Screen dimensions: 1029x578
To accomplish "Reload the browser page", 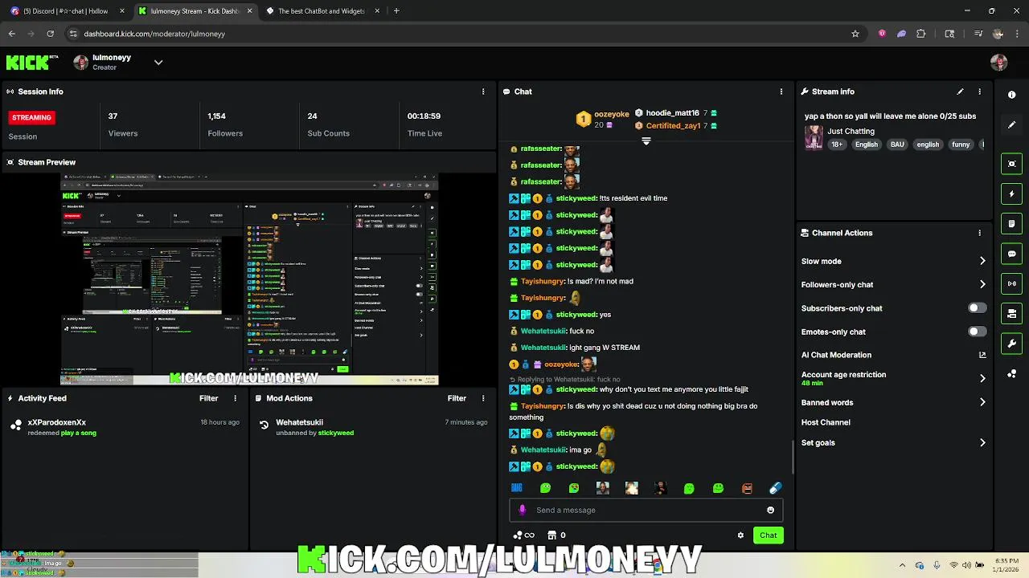I will (50, 34).
